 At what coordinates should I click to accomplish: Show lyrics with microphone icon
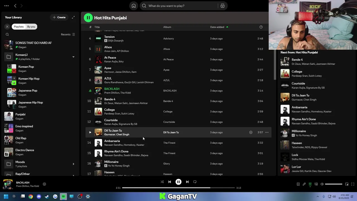point(304,184)
